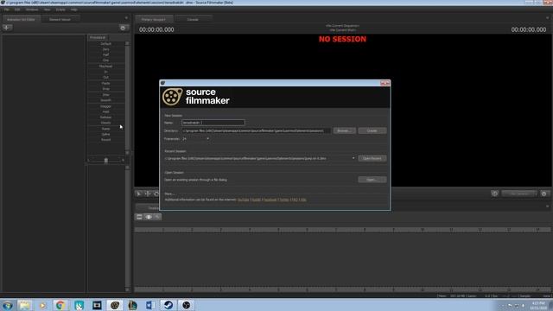553x311 pixels.
Task: Open the camera selection dropdown in viewport
Action: point(519,194)
